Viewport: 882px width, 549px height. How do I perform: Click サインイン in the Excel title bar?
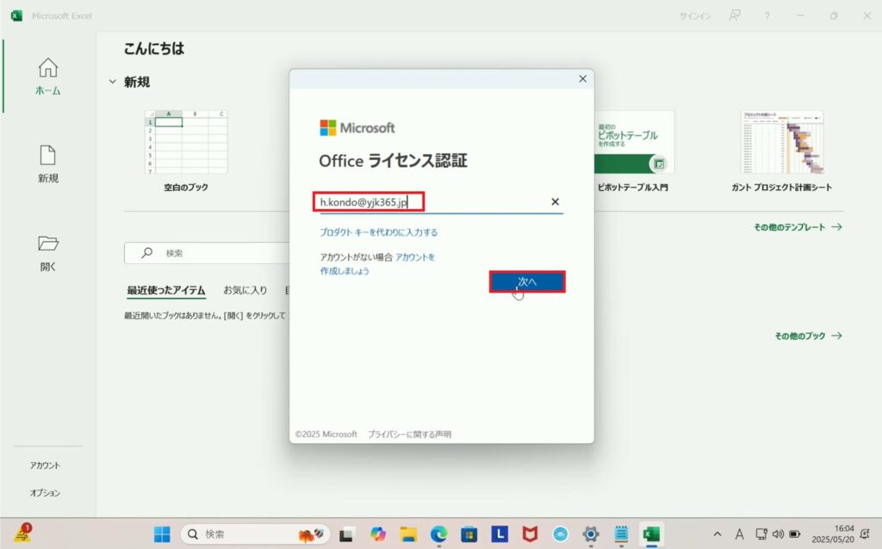tap(695, 15)
